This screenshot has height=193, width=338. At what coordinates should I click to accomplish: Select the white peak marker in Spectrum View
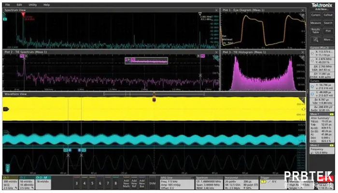pos(200,14)
